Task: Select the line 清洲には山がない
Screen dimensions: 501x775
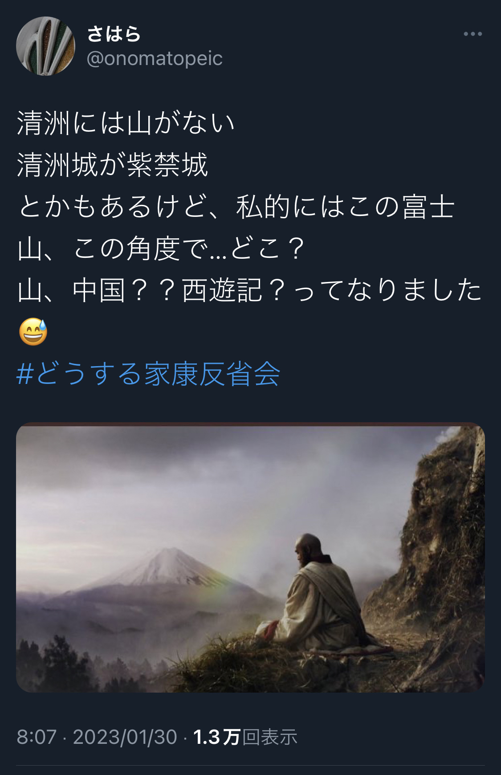Action: [x=126, y=123]
